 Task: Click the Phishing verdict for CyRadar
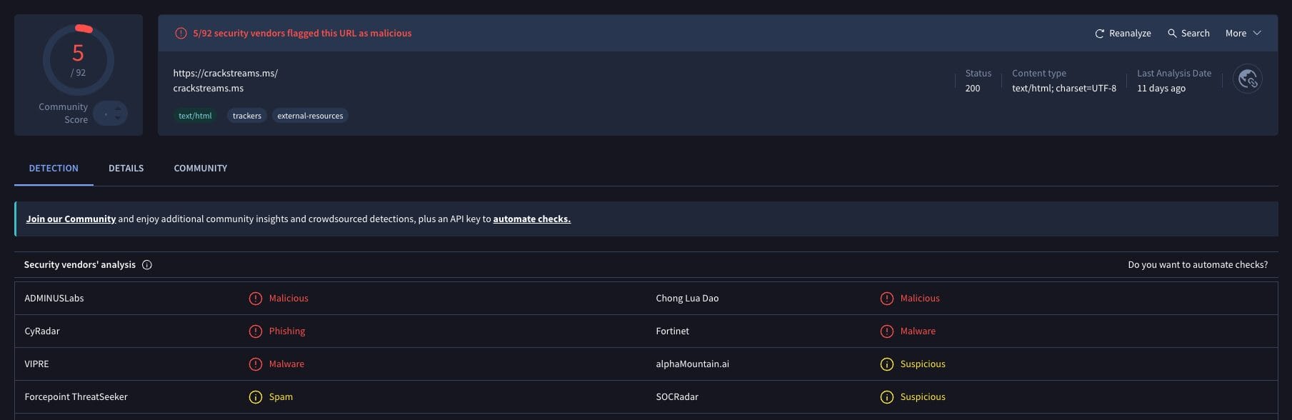coord(287,331)
